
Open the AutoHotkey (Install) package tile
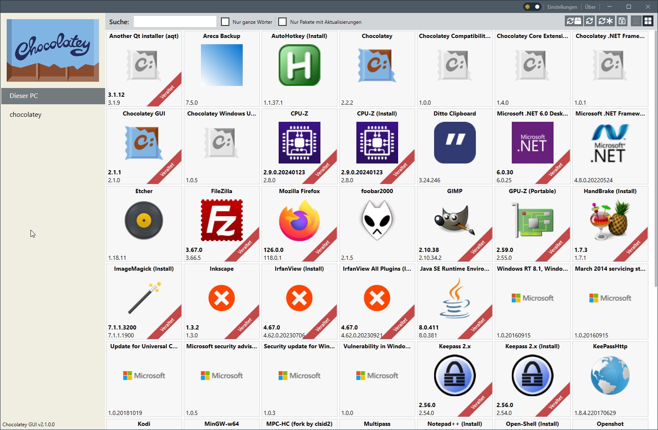click(299, 69)
